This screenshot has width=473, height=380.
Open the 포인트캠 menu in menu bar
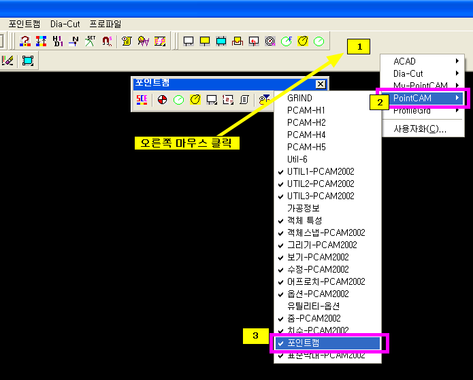point(24,24)
